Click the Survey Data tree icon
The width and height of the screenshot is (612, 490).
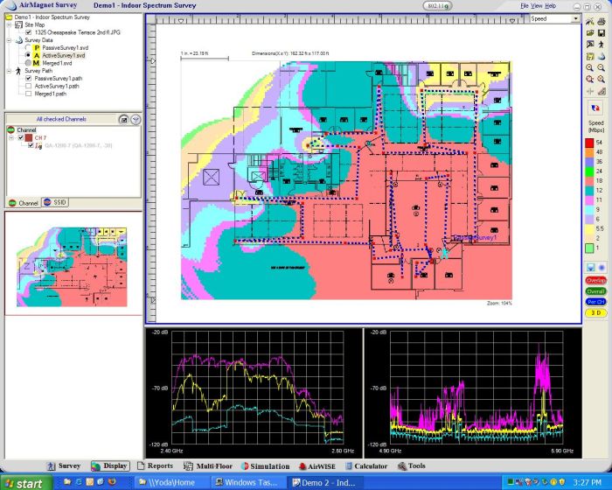click(x=18, y=40)
